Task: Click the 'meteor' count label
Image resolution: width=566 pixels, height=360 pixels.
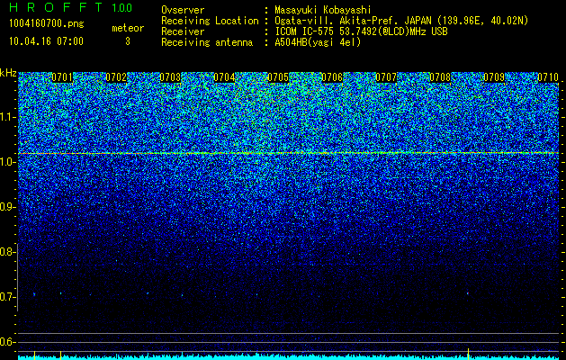Action: (128, 28)
